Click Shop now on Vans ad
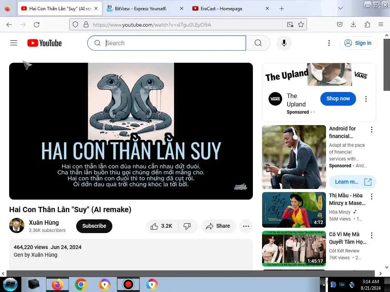This screenshot has height=292, width=390. (x=338, y=98)
